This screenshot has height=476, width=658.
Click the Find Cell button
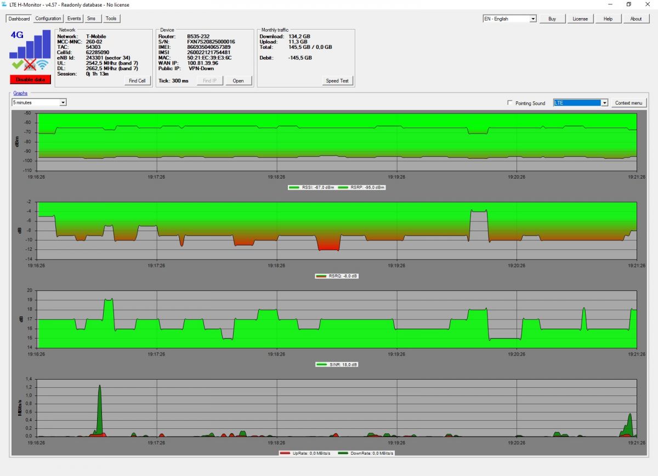pyautogui.click(x=138, y=81)
